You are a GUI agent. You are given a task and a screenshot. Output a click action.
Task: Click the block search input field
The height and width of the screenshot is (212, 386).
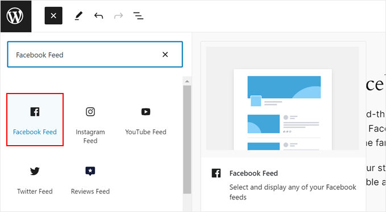pyautogui.click(x=95, y=54)
